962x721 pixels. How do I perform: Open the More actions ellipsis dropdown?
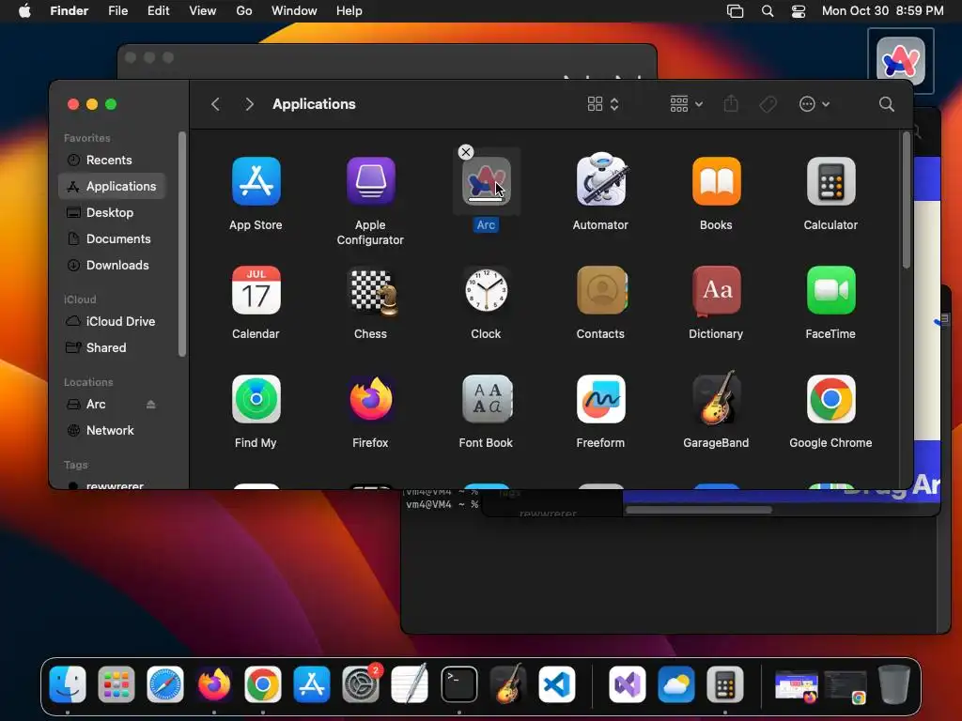point(815,104)
